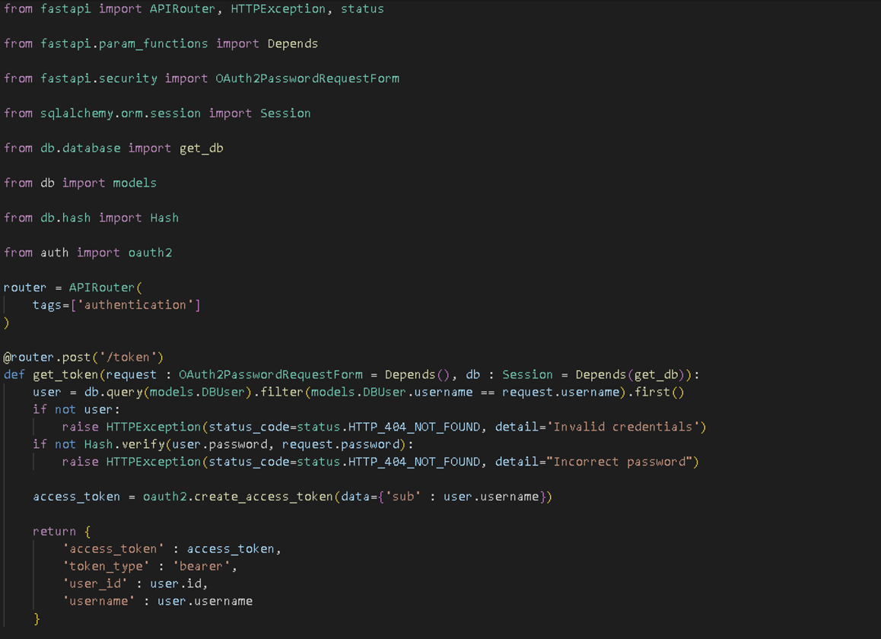The image size is (881, 639).
Task: Click get_db in the db.database import line
Action: (x=201, y=148)
